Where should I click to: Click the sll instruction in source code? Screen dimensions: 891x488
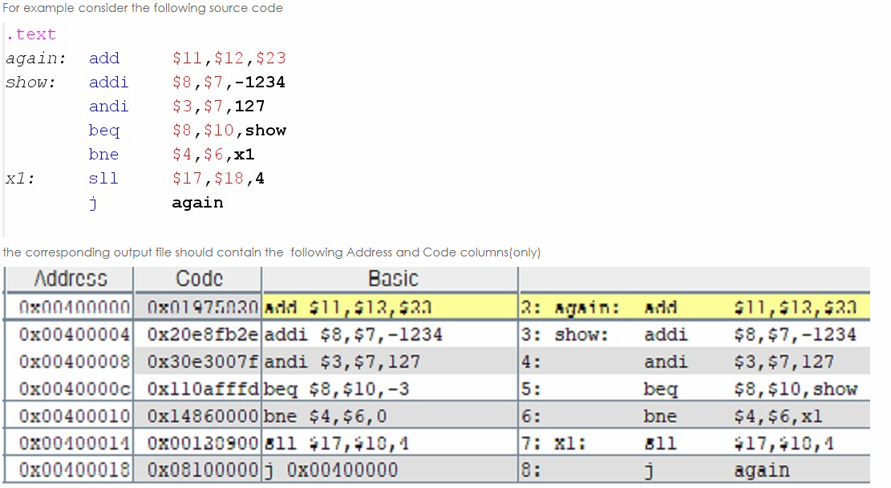pos(103,178)
